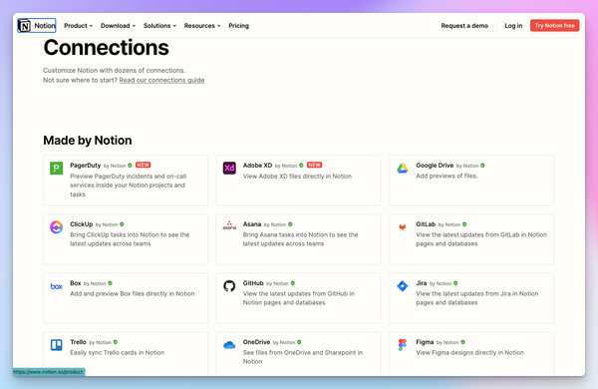The height and width of the screenshot is (389, 598).
Task: Follow the Read our connections guide link
Action: click(161, 80)
